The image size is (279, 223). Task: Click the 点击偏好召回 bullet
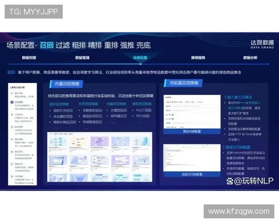63,116
